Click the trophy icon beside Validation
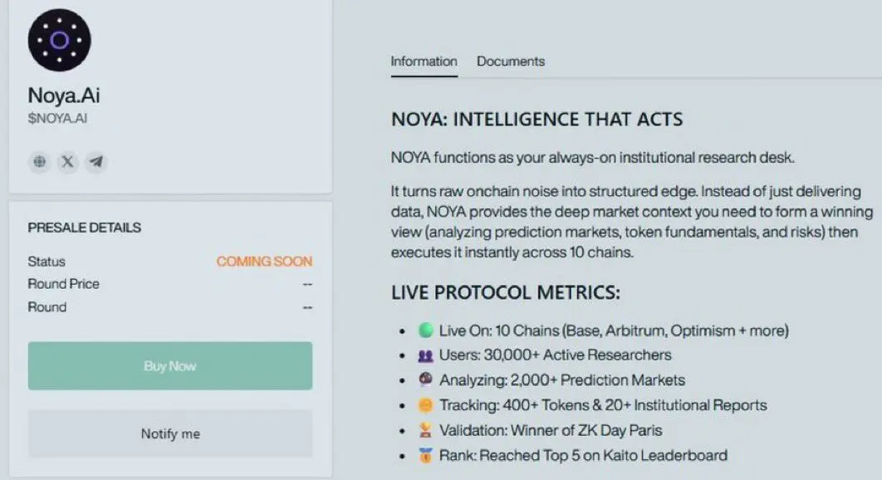The height and width of the screenshot is (480, 882). (x=426, y=430)
